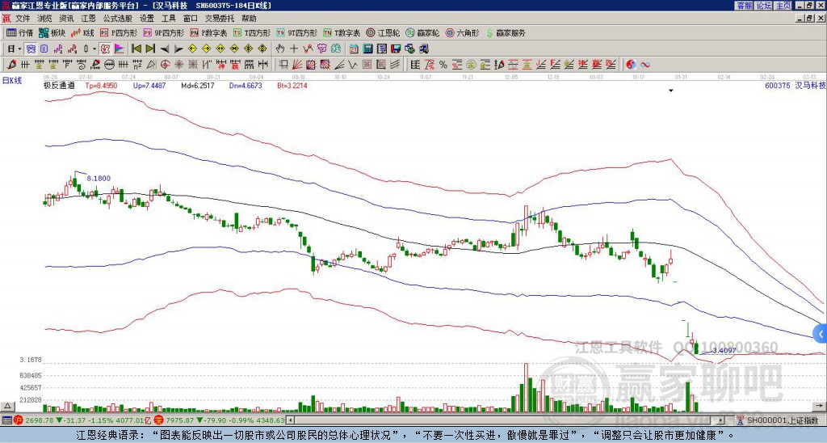Open the 9T四方形 tool
The height and width of the screenshot is (443, 827).
click(297, 32)
